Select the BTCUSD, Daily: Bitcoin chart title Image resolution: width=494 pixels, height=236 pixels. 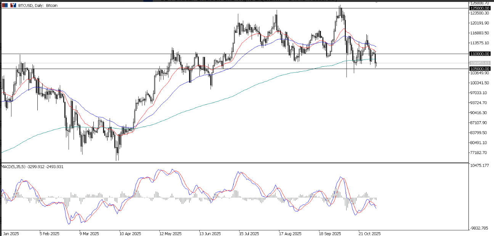tap(38, 5)
